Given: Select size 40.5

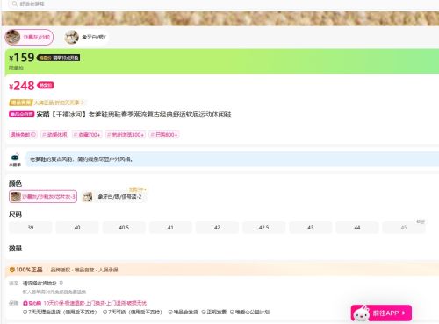Looking at the screenshot, I should tap(124, 227).
